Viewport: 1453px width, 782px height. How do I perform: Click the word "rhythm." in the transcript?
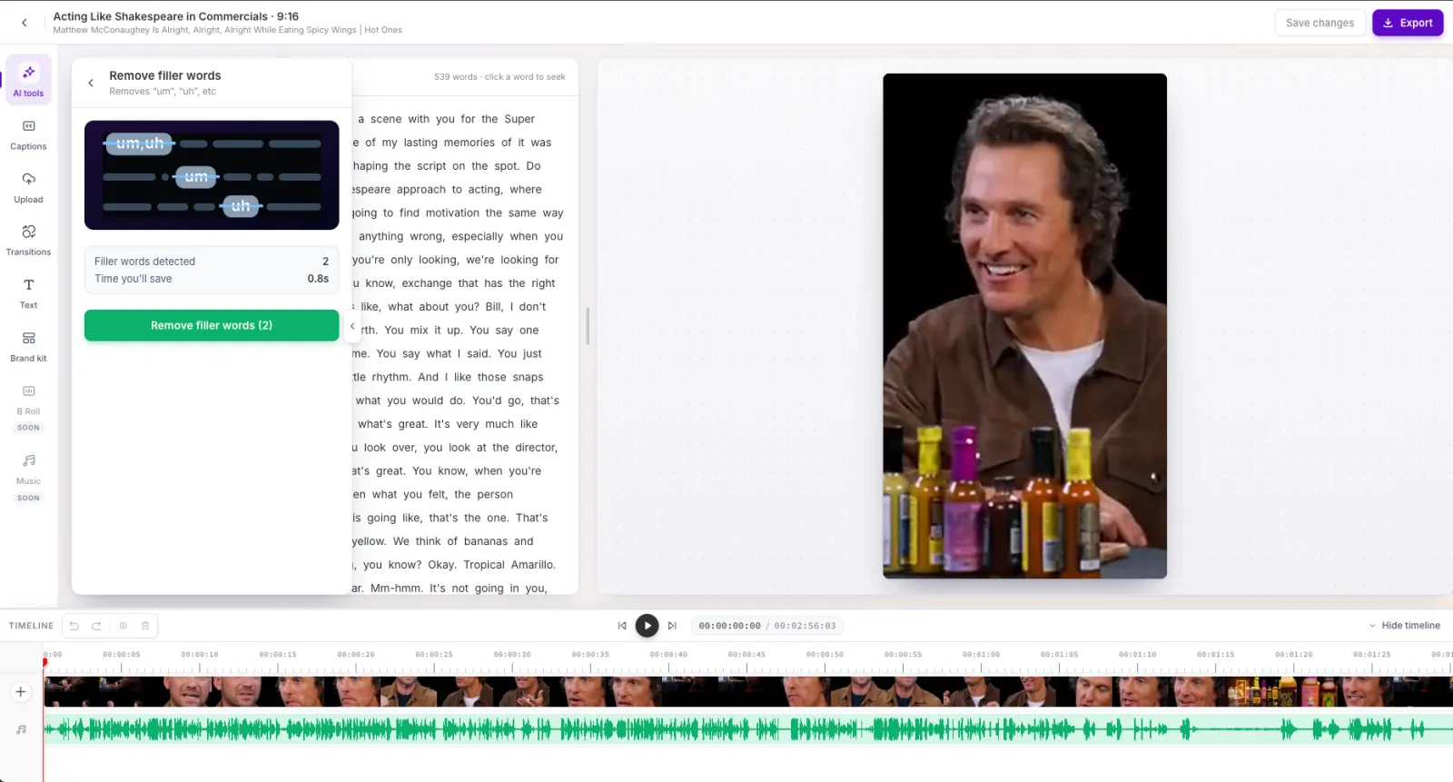click(x=390, y=378)
